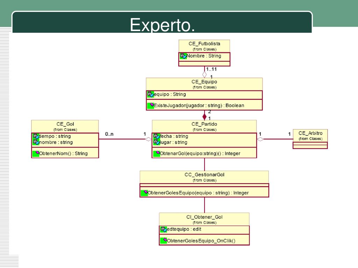Select the CE_Equipo class title
This screenshot has height=268, width=358.
click(x=204, y=82)
